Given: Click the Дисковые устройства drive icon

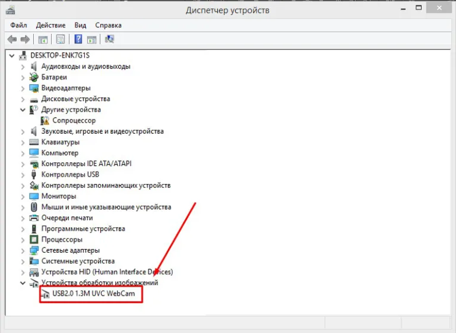Looking at the screenshot, I should pos(34,100).
